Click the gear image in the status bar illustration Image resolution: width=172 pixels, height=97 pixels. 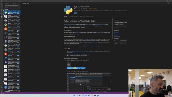tap(69, 65)
